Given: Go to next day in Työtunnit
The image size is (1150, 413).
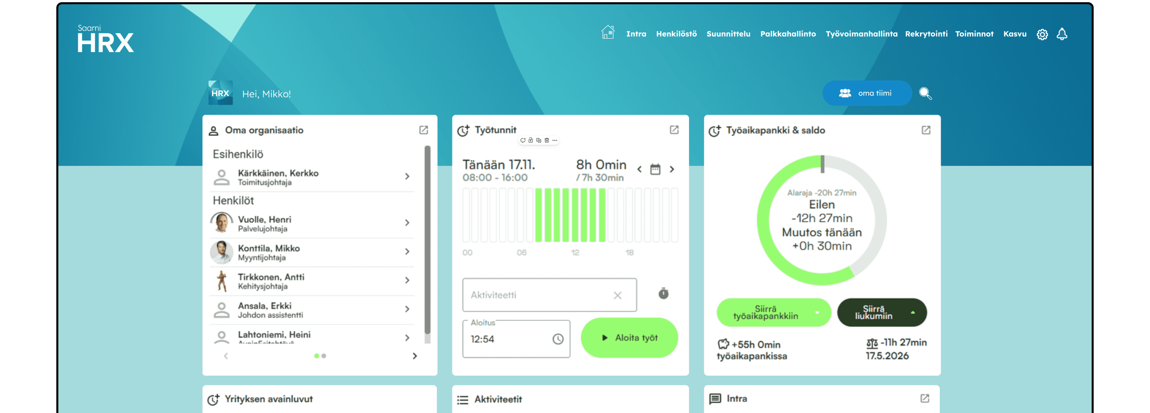Looking at the screenshot, I should coord(672,169).
